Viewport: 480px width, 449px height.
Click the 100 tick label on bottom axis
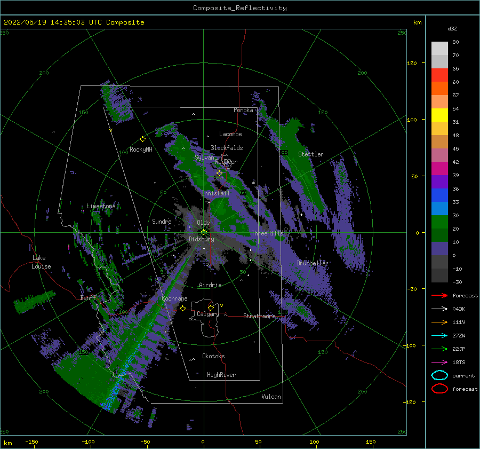314,442
